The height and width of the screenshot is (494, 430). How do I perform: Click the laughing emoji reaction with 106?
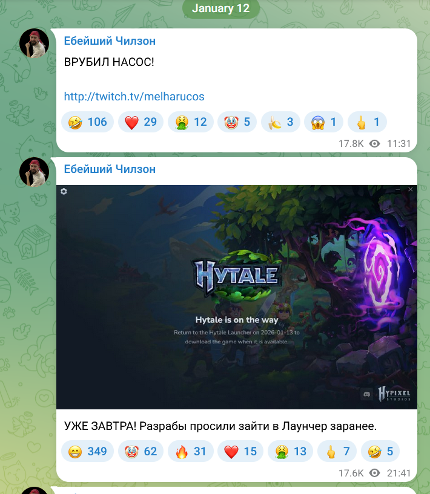pyautogui.click(x=87, y=122)
